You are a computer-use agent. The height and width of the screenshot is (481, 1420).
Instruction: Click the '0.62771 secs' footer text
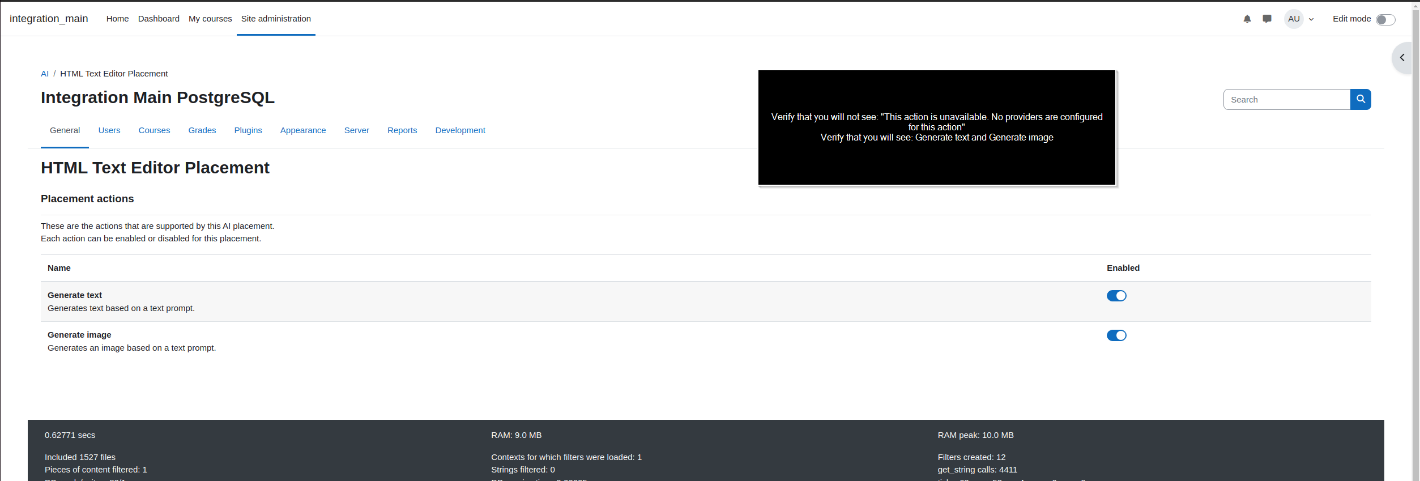[x=70, y=435]
